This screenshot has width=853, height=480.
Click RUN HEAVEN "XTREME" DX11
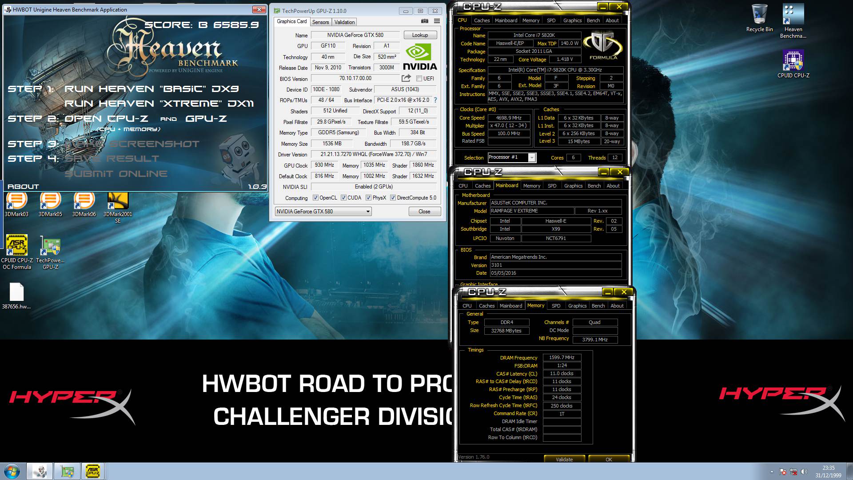(159, 104)
